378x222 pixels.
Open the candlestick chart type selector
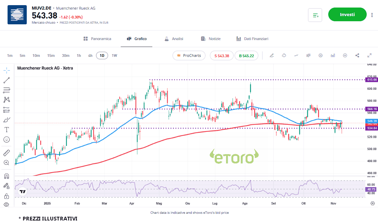click(x=308, y=56)
